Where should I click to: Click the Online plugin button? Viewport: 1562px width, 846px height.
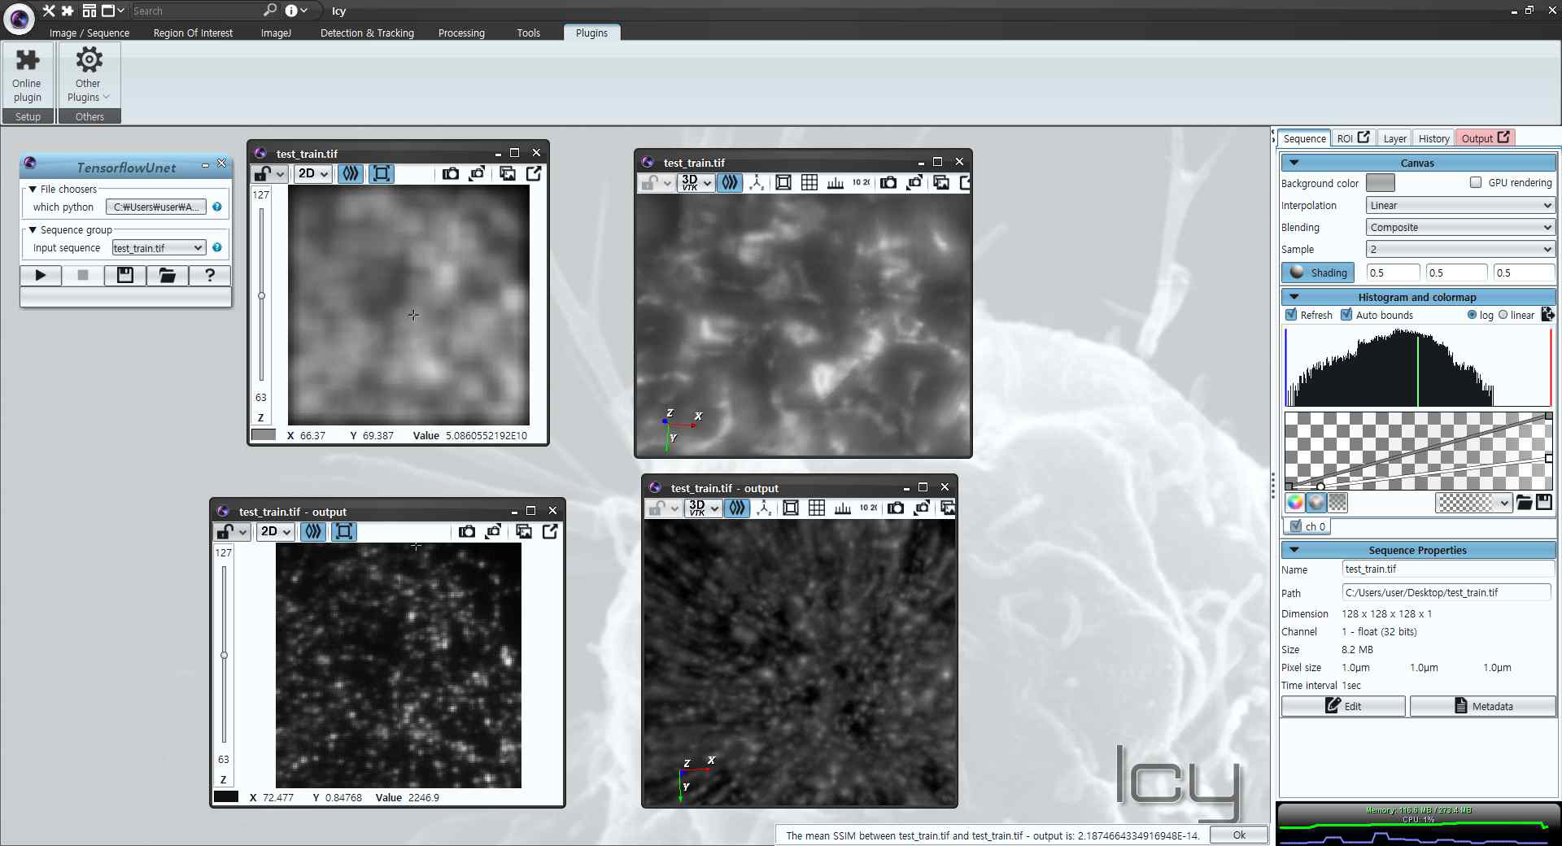tap(27, 74)
